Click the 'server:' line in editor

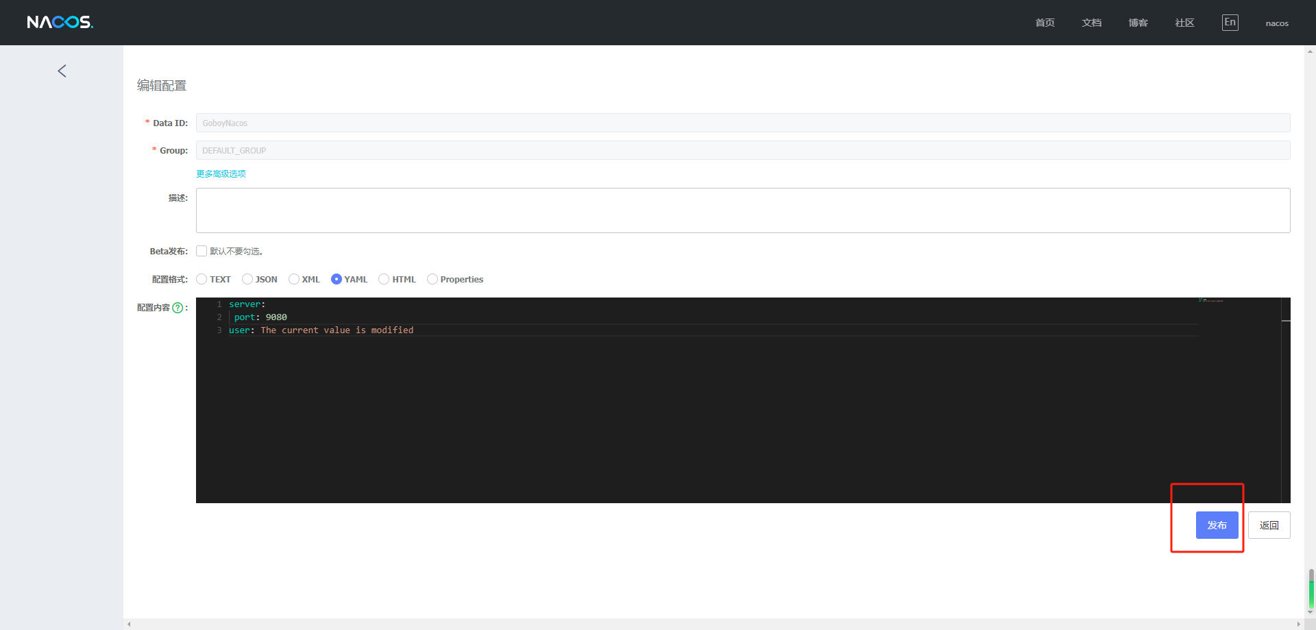pyautogui.click(x=247, y=304)
